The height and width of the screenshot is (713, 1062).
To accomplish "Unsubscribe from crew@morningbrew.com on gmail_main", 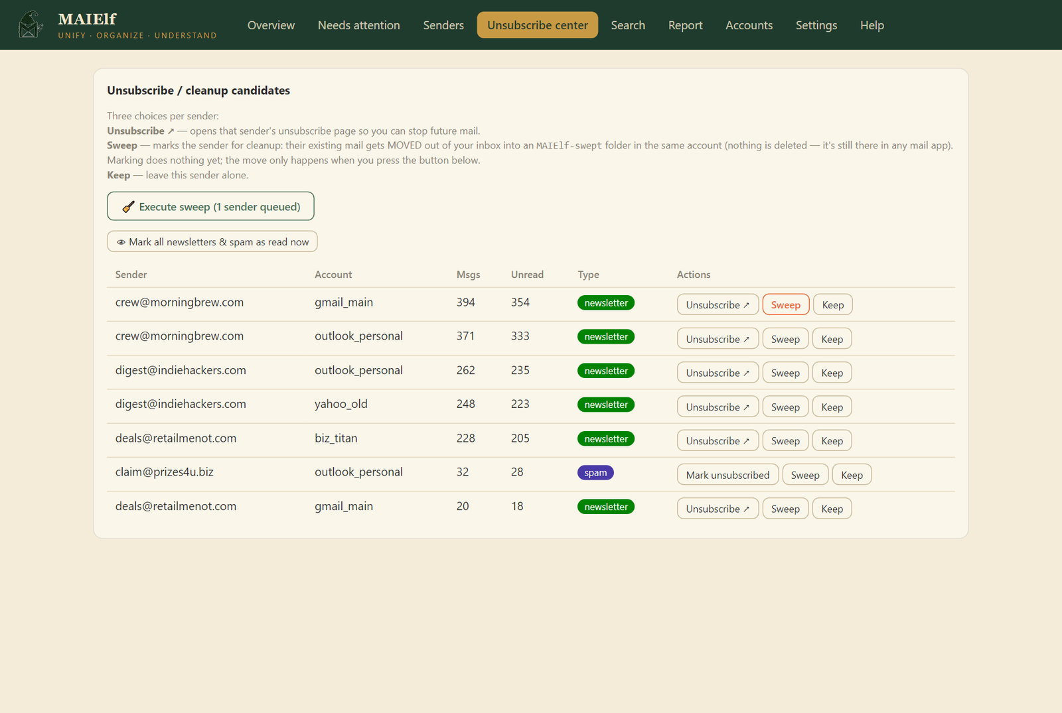I will 718,304.
